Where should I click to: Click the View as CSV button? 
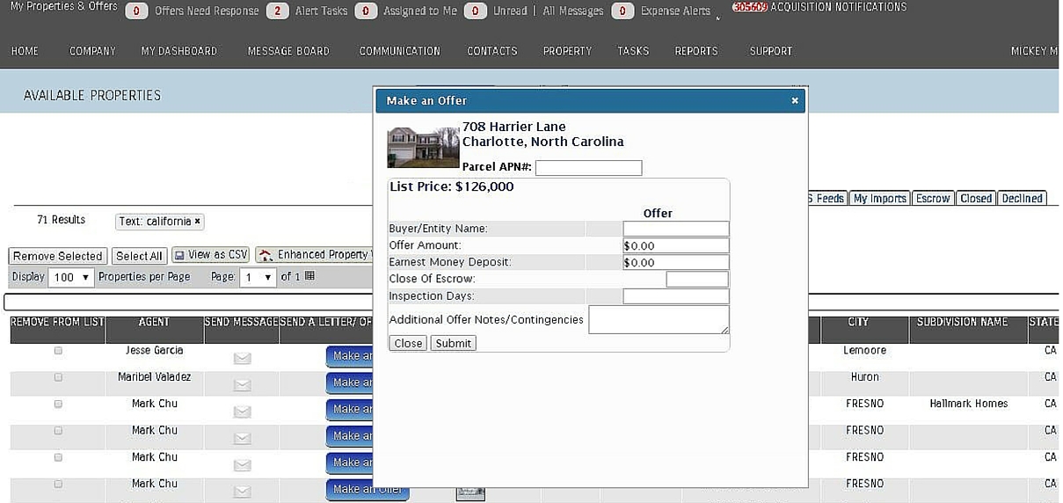211,255
